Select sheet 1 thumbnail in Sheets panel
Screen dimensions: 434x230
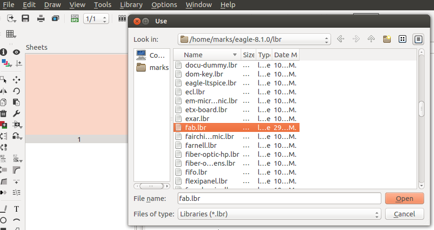point(76,98)
